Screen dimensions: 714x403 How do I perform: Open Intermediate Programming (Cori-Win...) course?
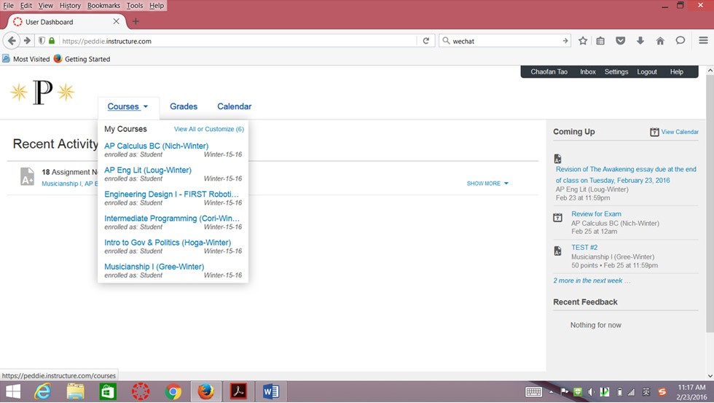[172, 218]
